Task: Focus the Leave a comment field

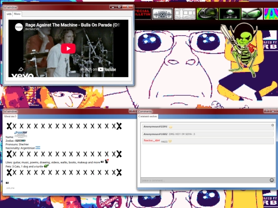Action: (205, 180)
